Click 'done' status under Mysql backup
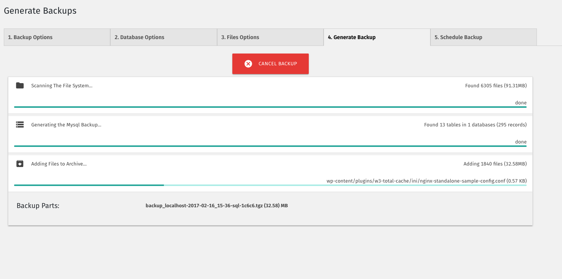This screenshot has width=562, height=279. point(521,142)
